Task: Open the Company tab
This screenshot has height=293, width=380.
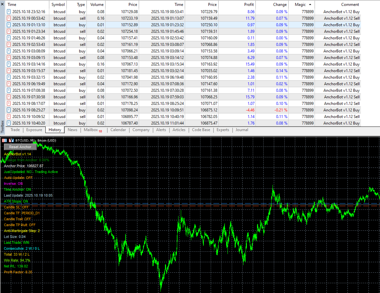Action: click(x=141, y=130)
